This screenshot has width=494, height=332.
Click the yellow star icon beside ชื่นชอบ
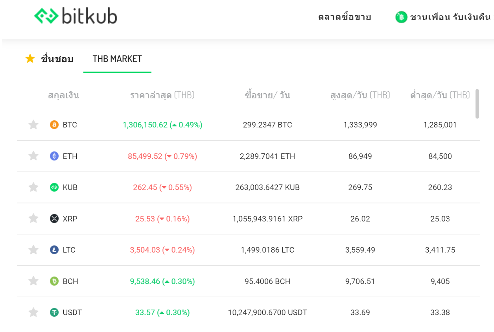(x=30, y=59)
